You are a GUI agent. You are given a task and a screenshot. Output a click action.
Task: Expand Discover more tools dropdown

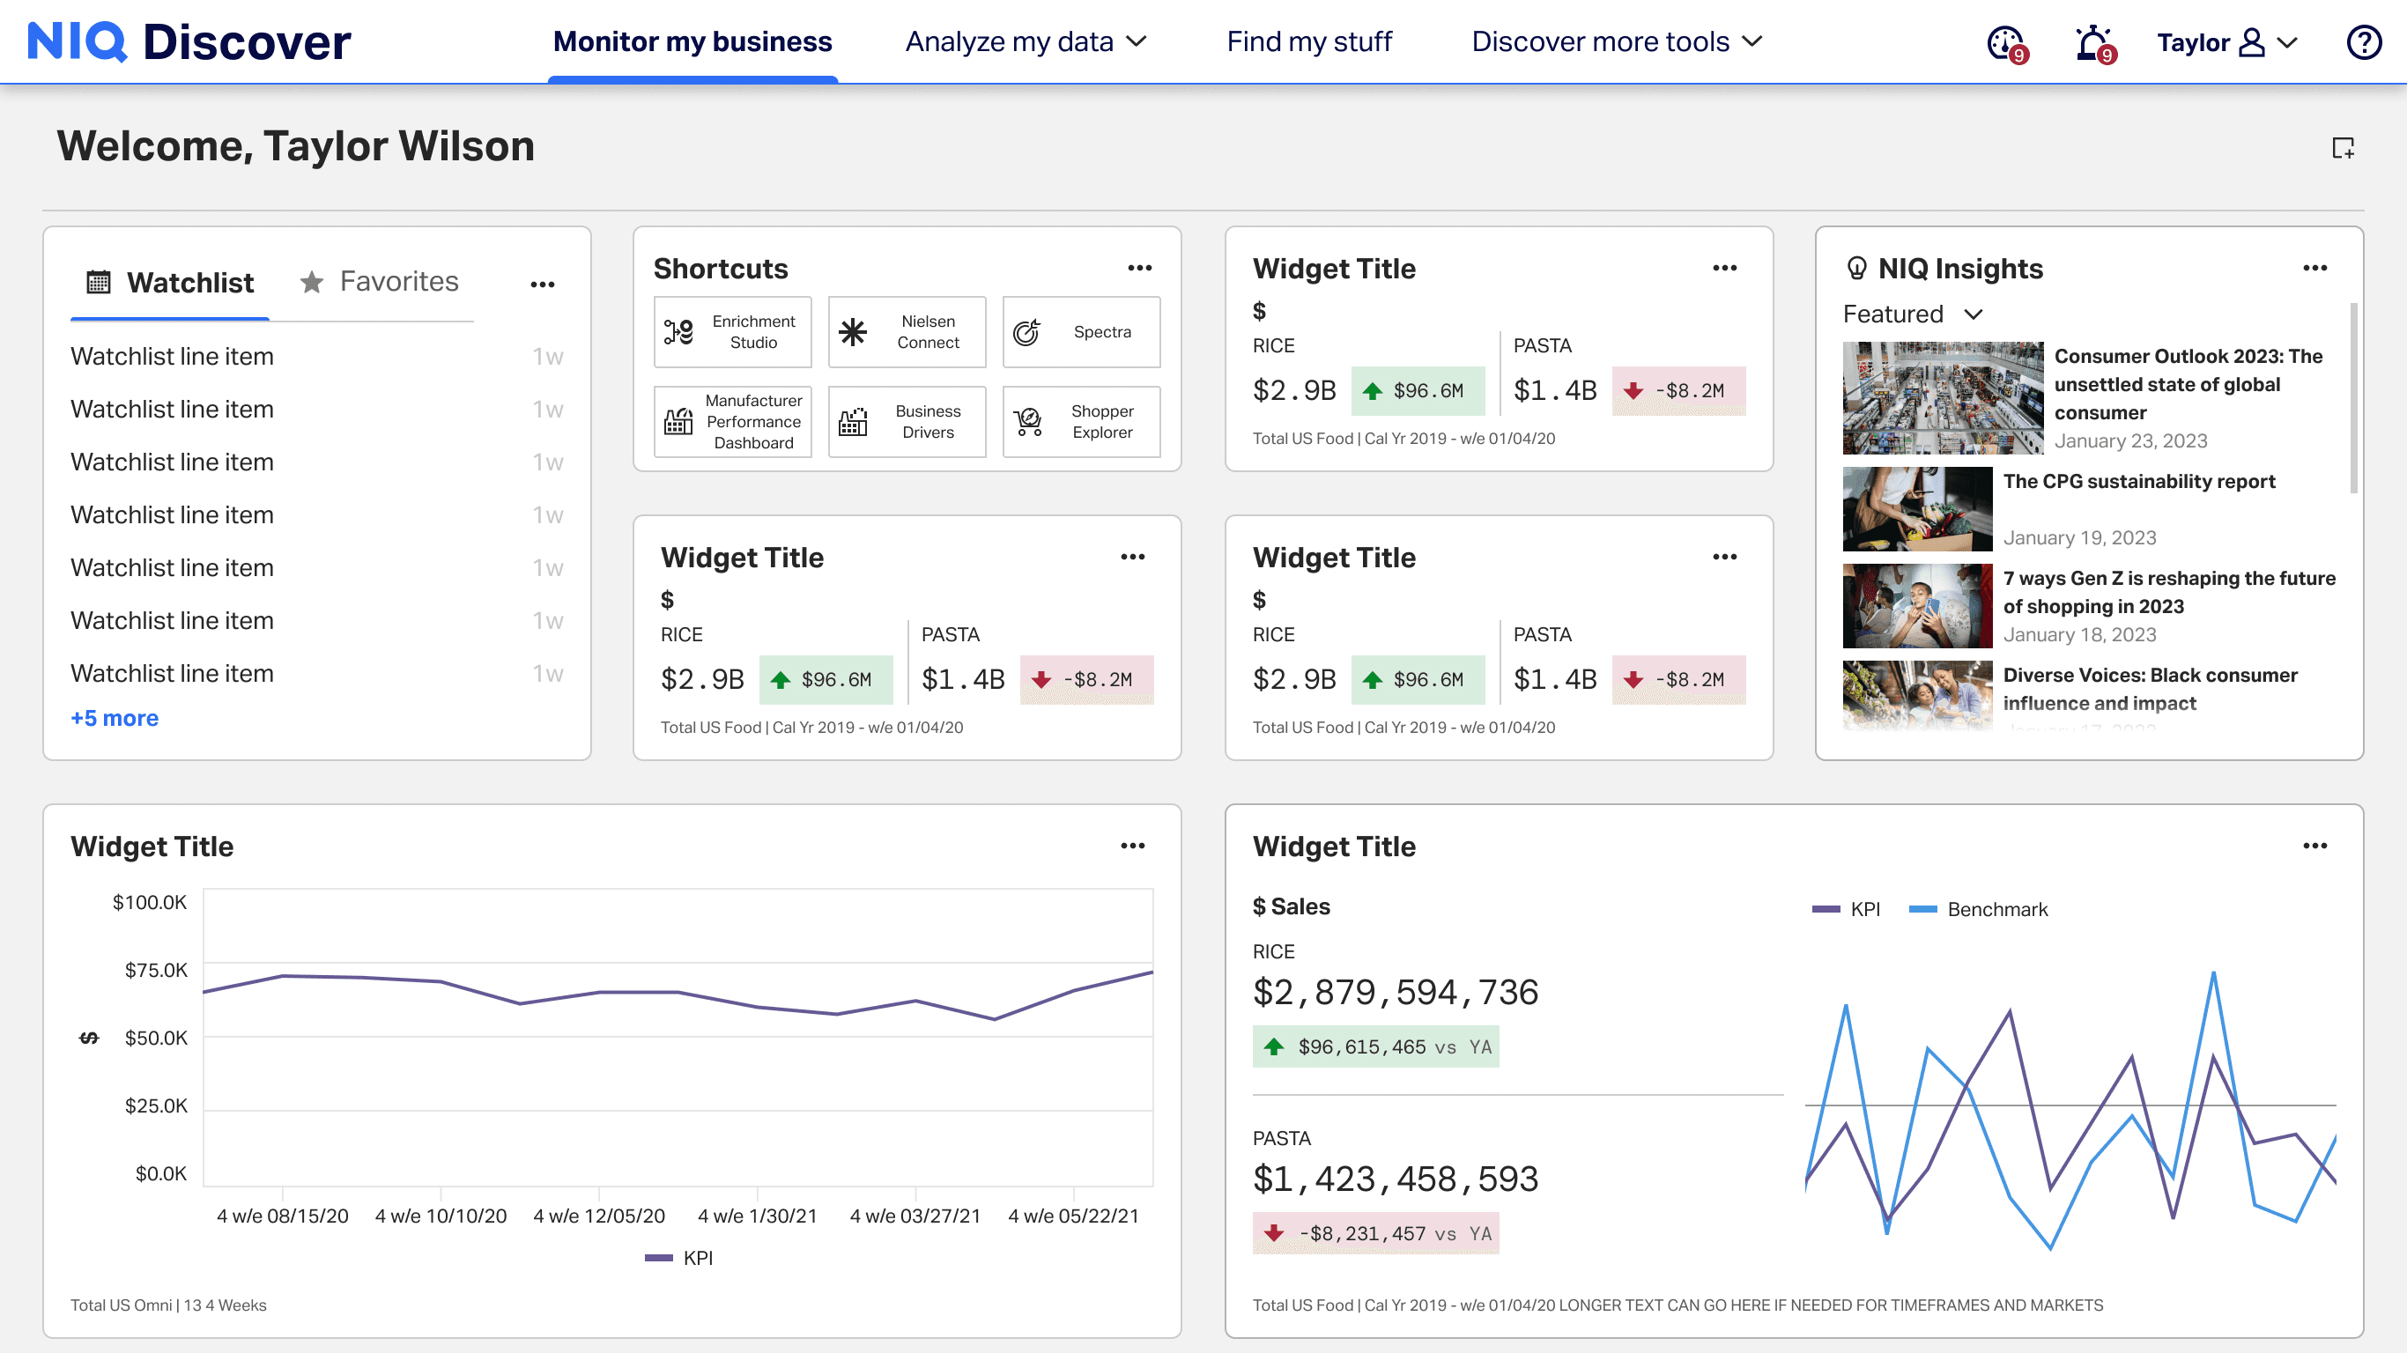click(x=1616, y=42)
